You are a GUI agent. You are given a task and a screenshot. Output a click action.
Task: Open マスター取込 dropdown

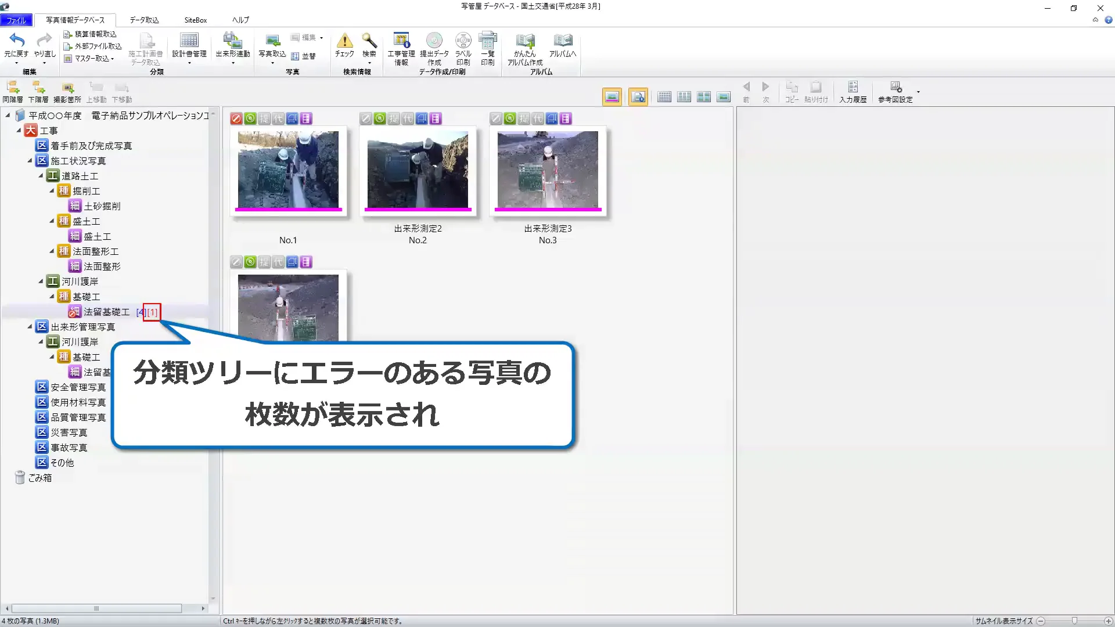pos(89,59)
